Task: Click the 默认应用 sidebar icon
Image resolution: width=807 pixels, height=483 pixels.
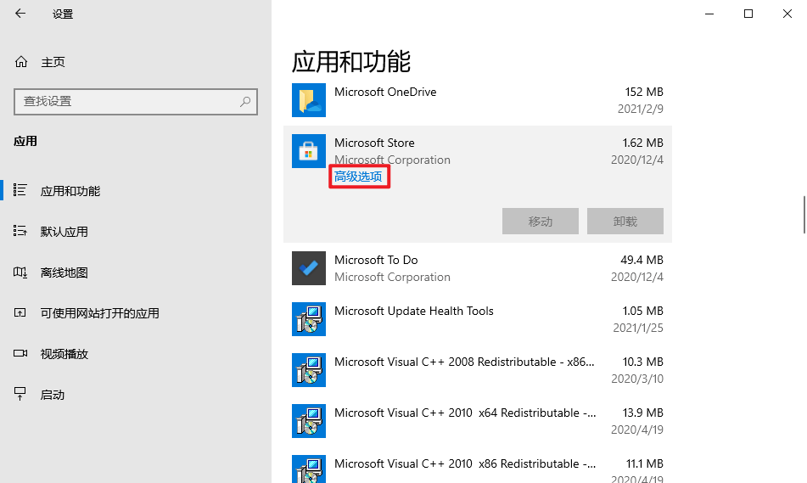Action: (20, 231)
